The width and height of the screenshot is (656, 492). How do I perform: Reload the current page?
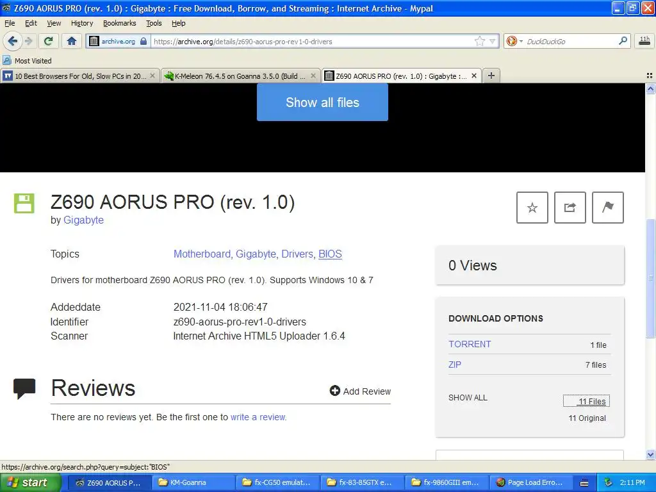pyautogui.click(x=48, y=41)
